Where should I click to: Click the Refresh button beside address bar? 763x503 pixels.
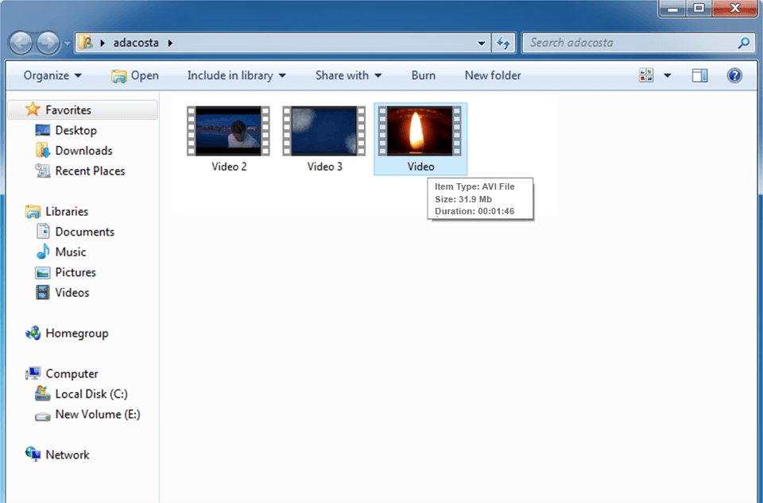[x=504, y=43]
